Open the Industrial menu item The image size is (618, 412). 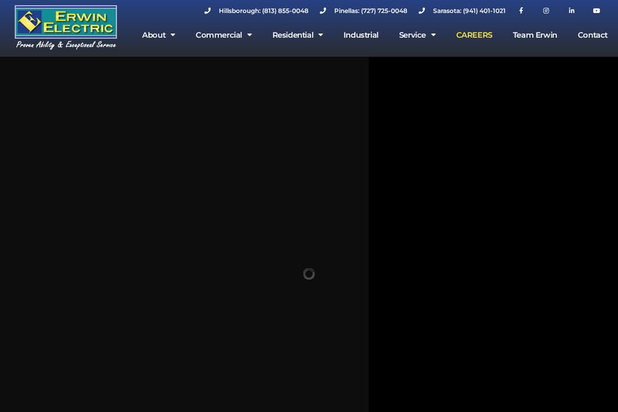pyautogui.click(x=361, y=35)
